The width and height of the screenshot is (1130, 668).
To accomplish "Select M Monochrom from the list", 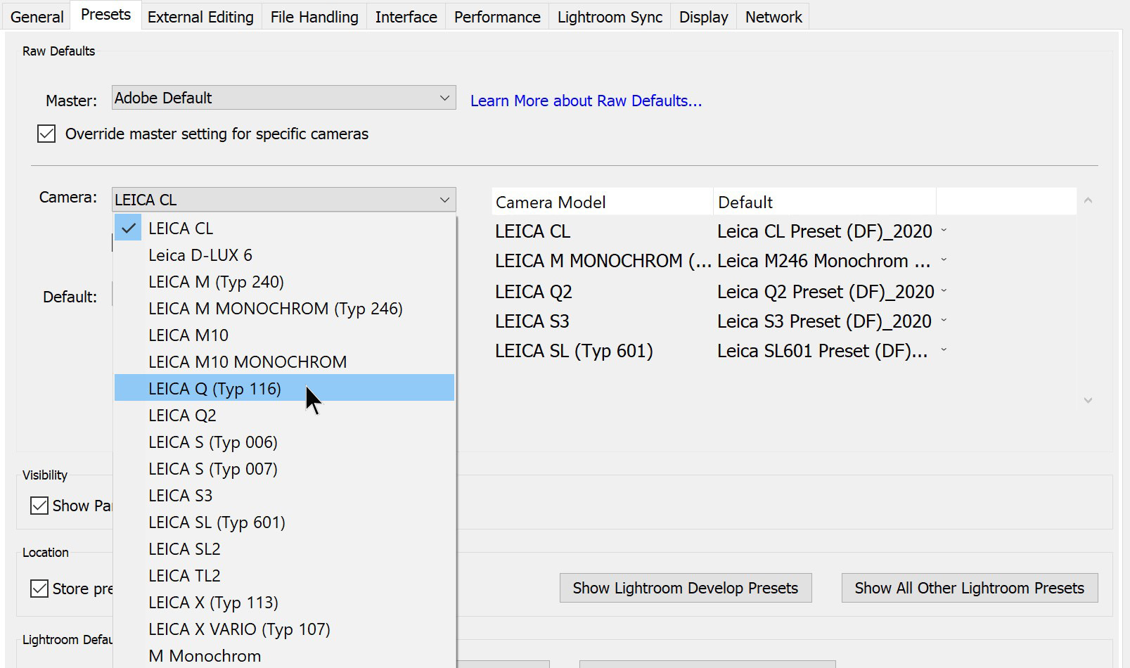I will (284, 656).
